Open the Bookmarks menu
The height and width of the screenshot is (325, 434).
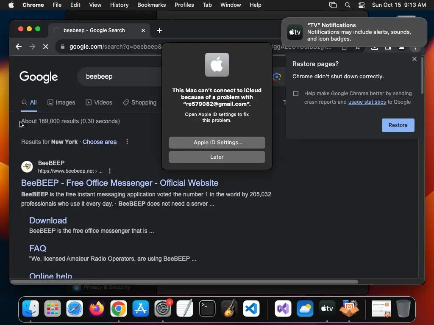tap(151, 5)
